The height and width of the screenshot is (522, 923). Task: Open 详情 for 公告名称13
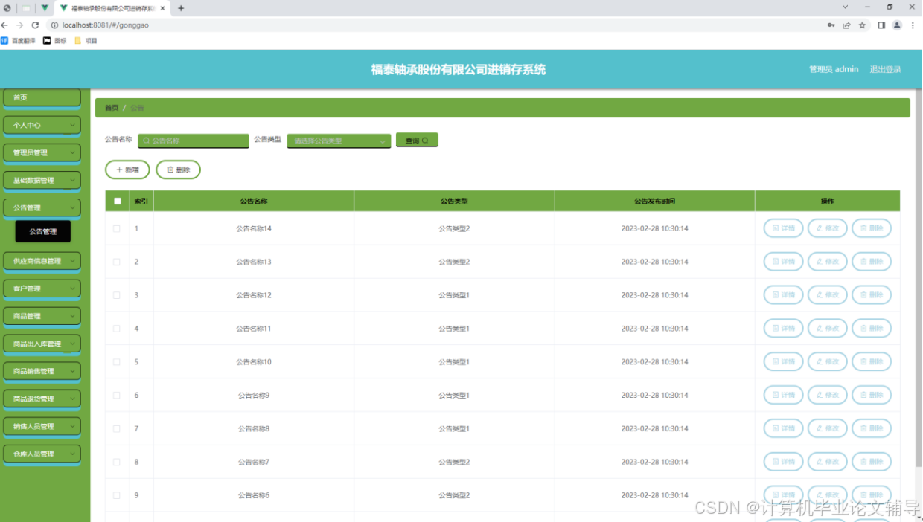click(x=783, y=262)
